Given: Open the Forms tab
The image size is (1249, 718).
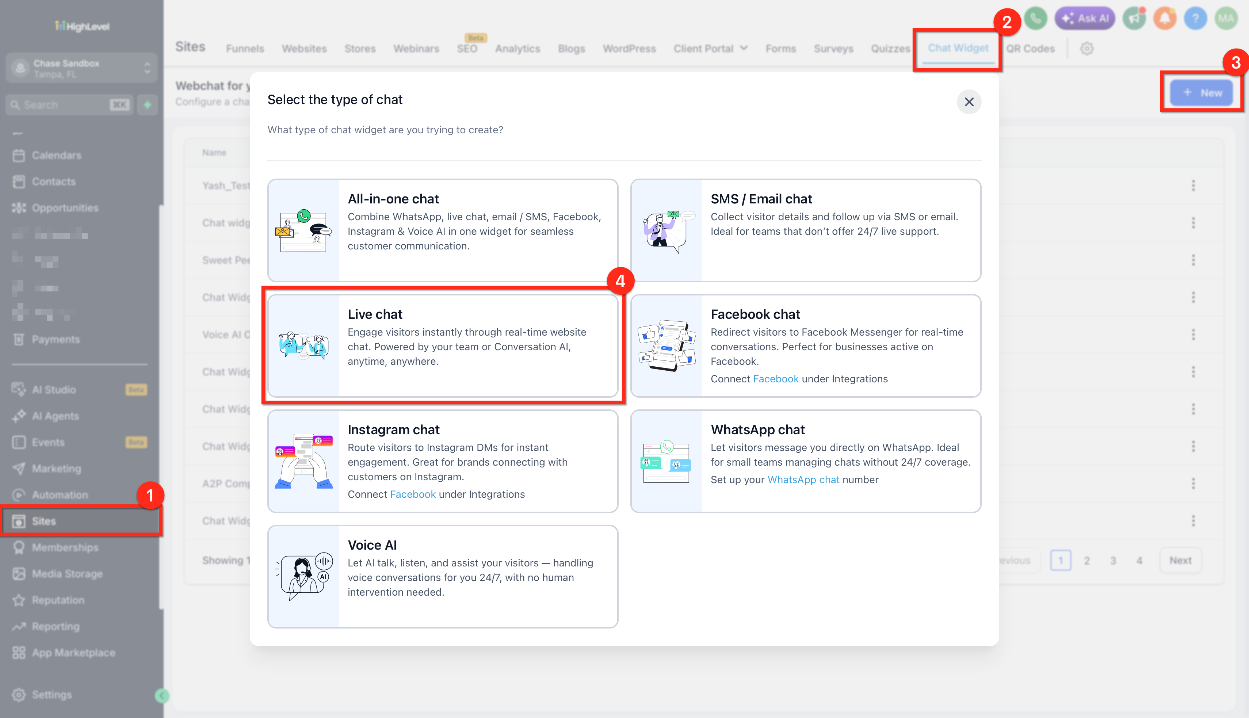Looking at the screenshot, I should (780, 49).
